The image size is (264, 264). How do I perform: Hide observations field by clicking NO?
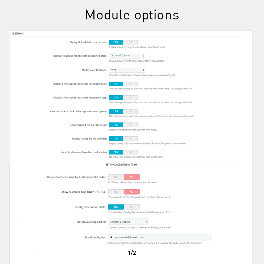click(131, 207)
